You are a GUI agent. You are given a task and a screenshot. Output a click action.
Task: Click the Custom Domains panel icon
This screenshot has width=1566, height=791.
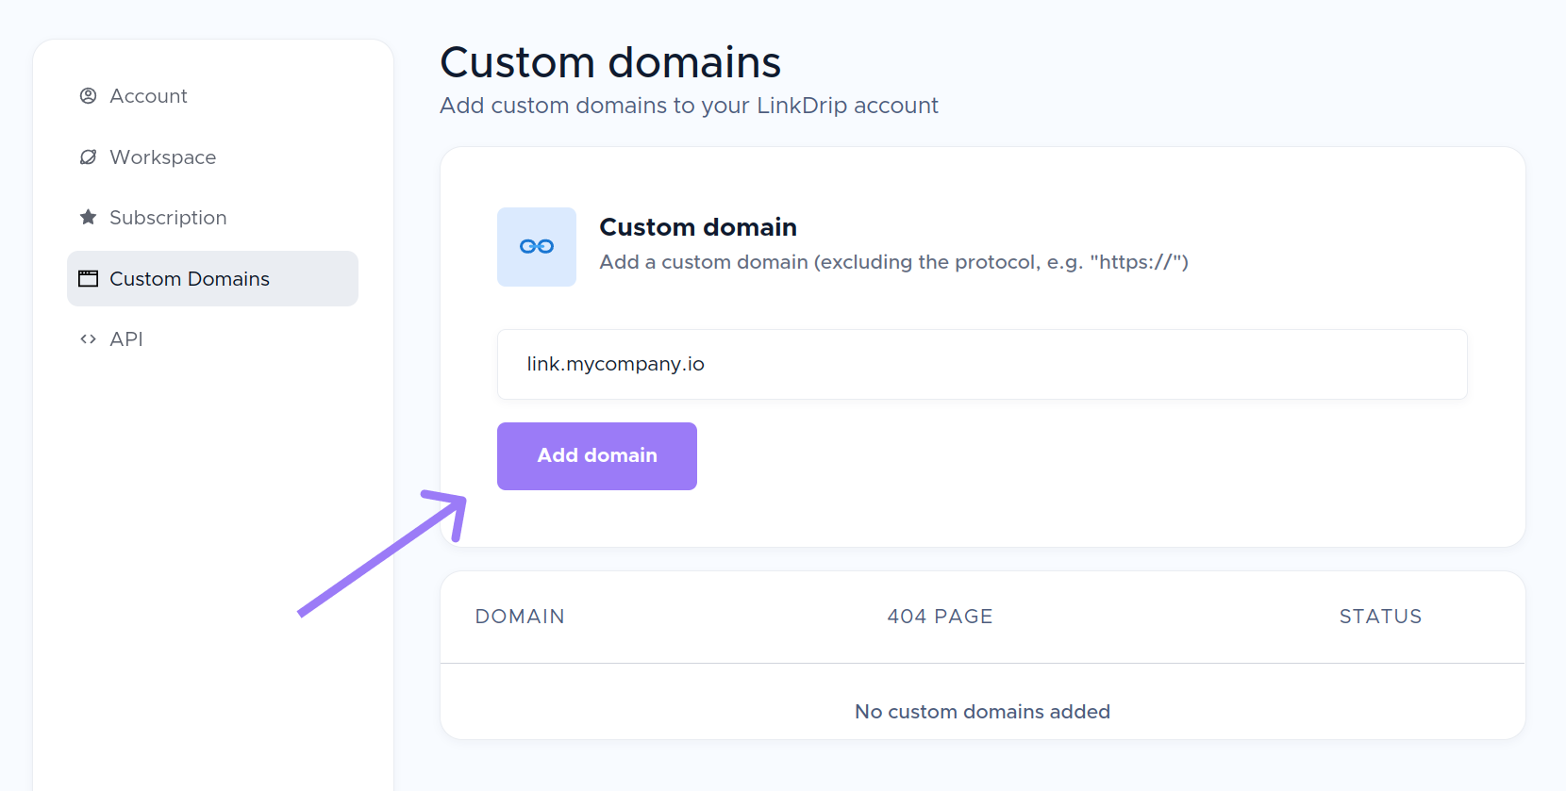tap(88, 277)
